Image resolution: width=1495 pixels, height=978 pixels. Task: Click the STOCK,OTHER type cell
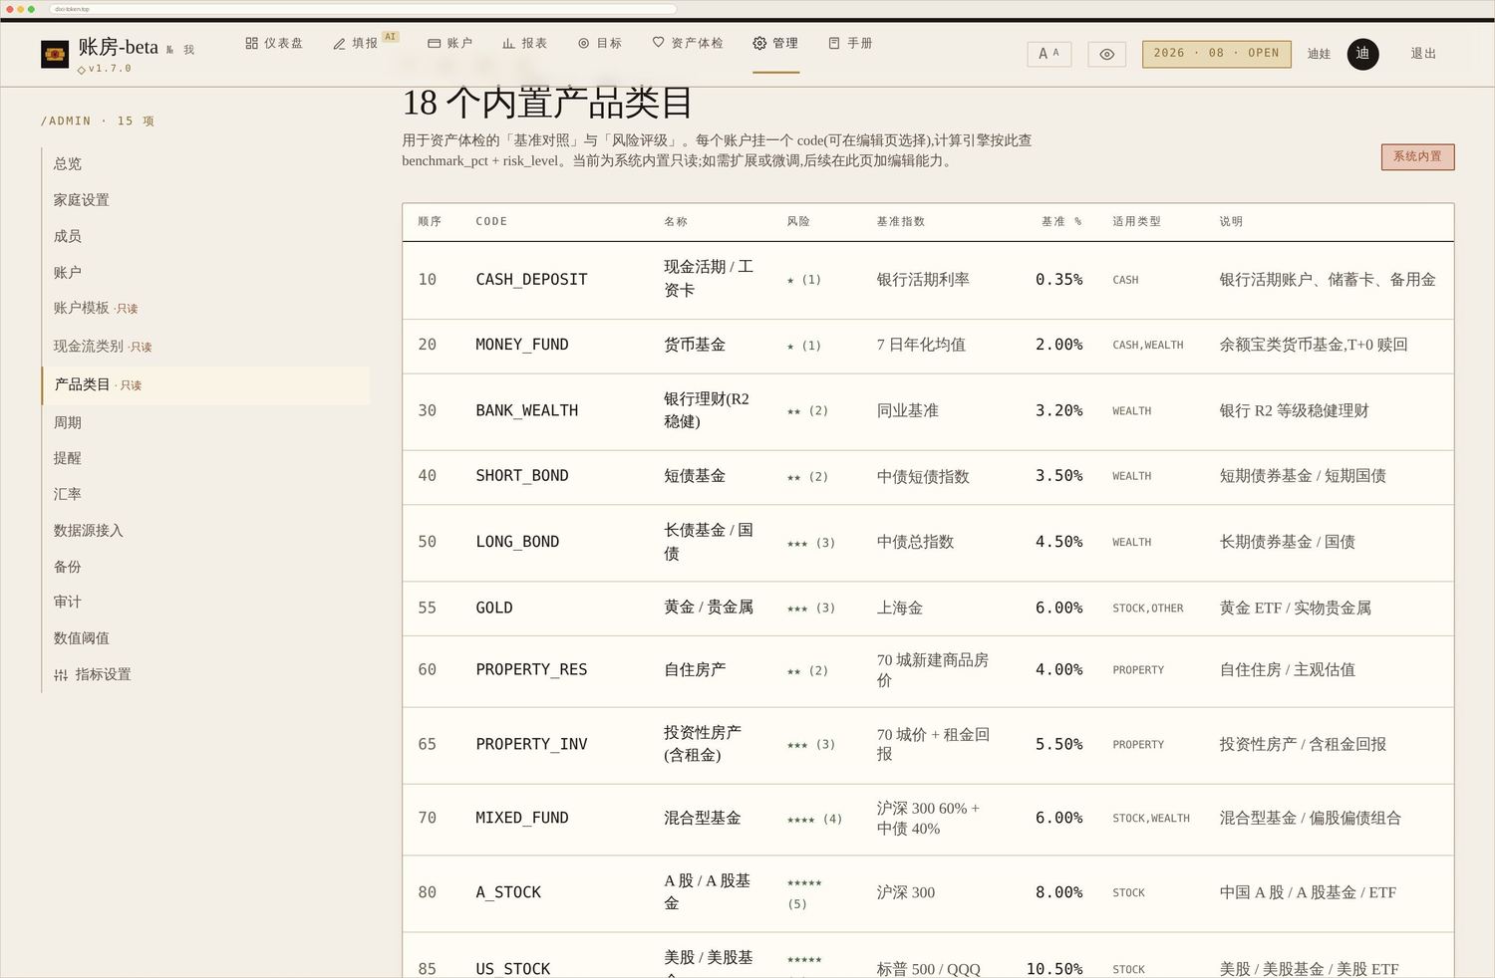click(x=1148, y=609)
